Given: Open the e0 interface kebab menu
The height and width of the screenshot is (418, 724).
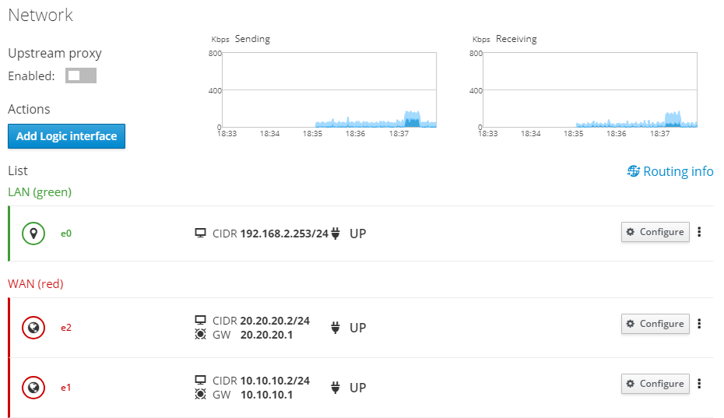Looking at the screenshot, I should (700, 232).
